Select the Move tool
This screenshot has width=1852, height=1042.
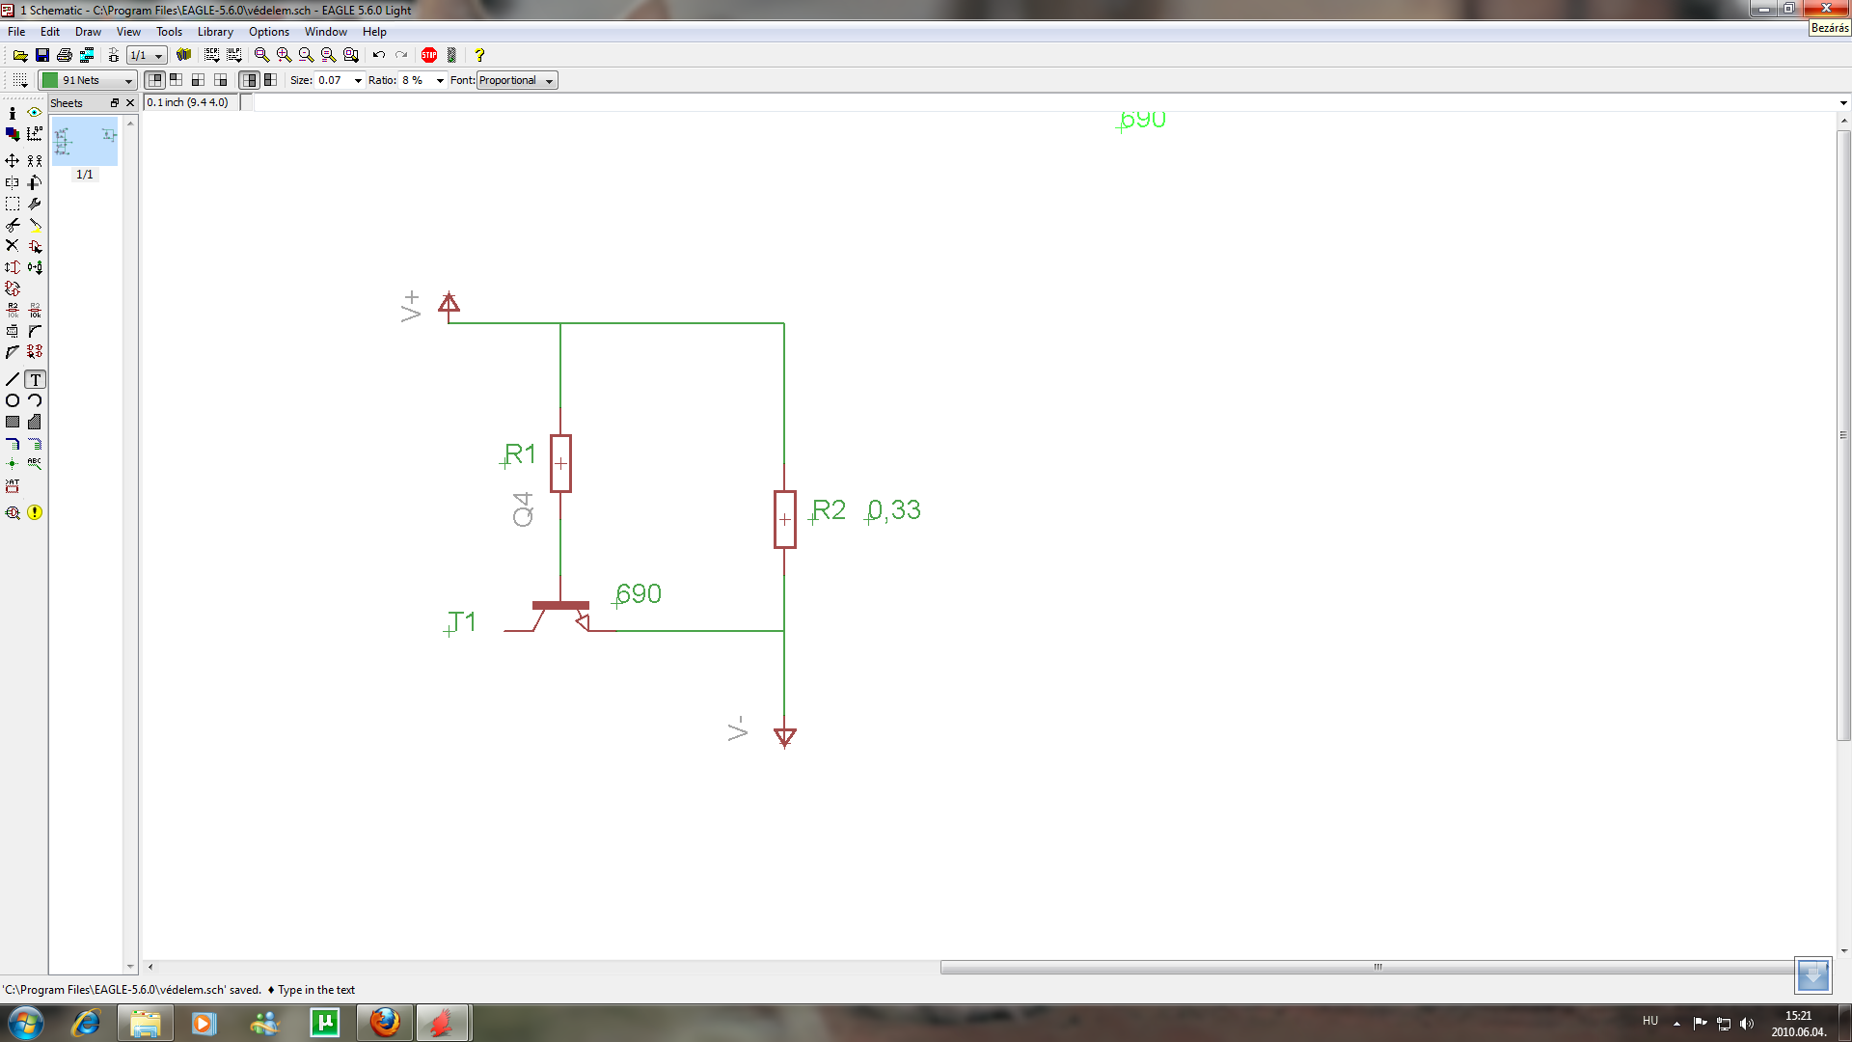[x=12, y=161]
